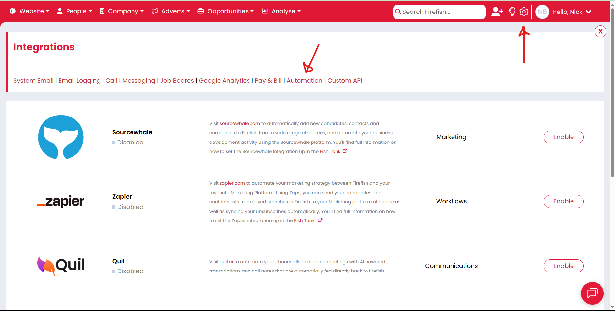Open Fish Tank link in Zapier description
This screenshot has width=615, height=311.
click(305, 220)
